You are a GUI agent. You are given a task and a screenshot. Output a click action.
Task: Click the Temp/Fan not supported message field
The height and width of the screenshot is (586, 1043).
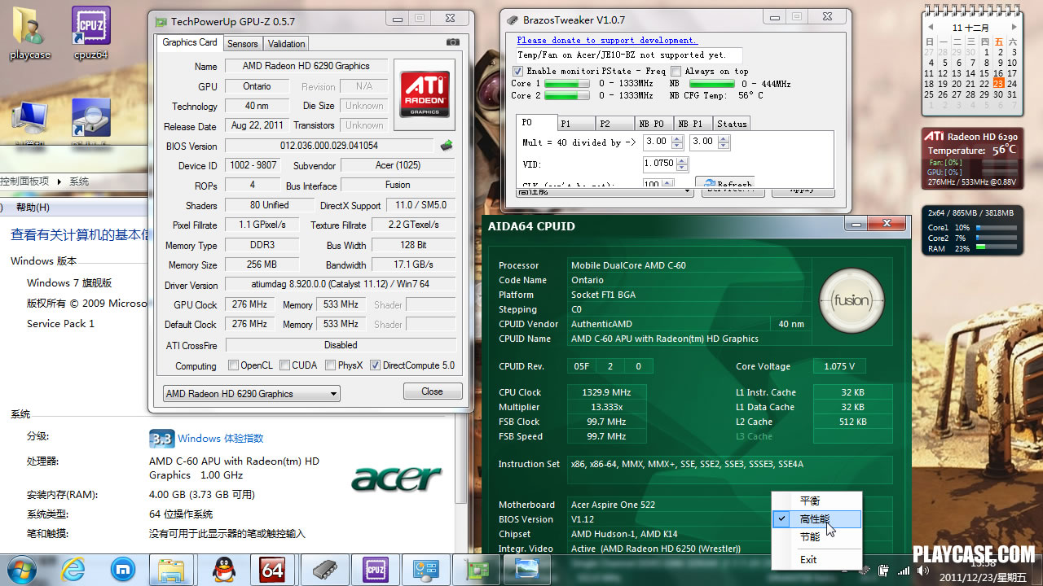629,55
